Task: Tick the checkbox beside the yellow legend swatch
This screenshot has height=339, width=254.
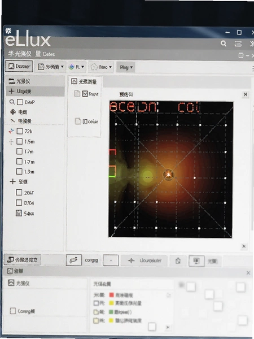Action: [x=96, y=303]
